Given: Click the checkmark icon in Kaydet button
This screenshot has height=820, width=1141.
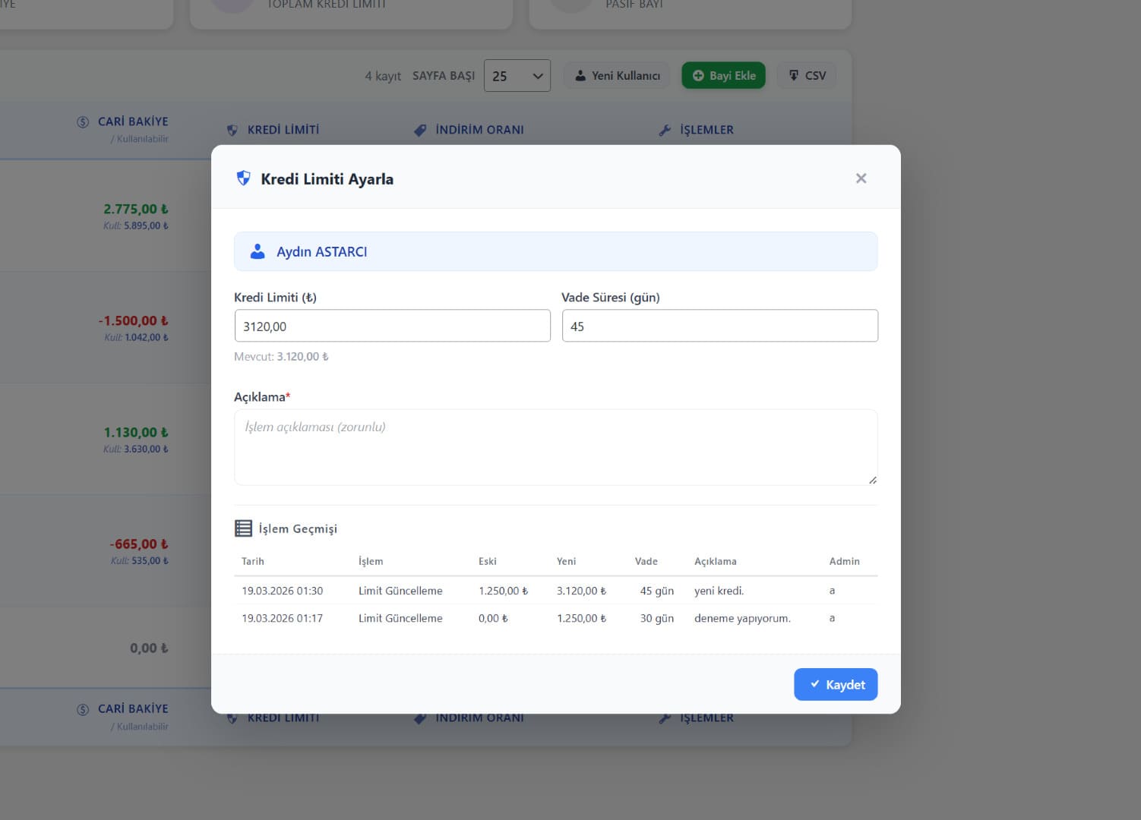Looking at the screenshot, I should (x=814, y=684).
